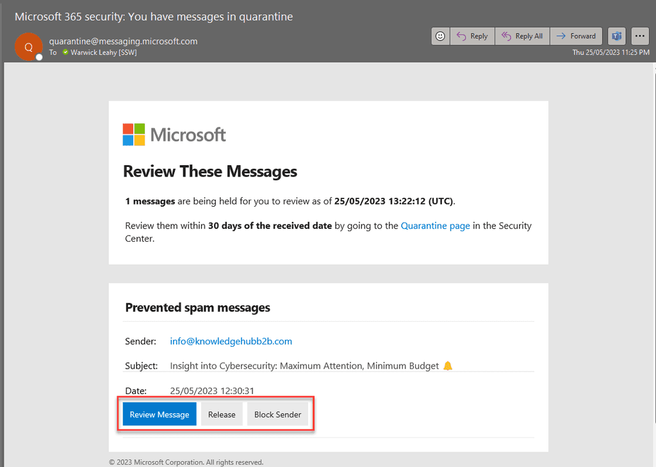Click the sender's Q avatar

(x=28, y=46)
